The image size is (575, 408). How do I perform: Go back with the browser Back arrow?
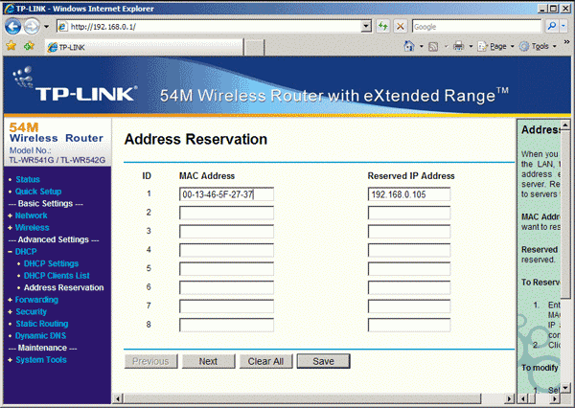(x=13, y=27)
